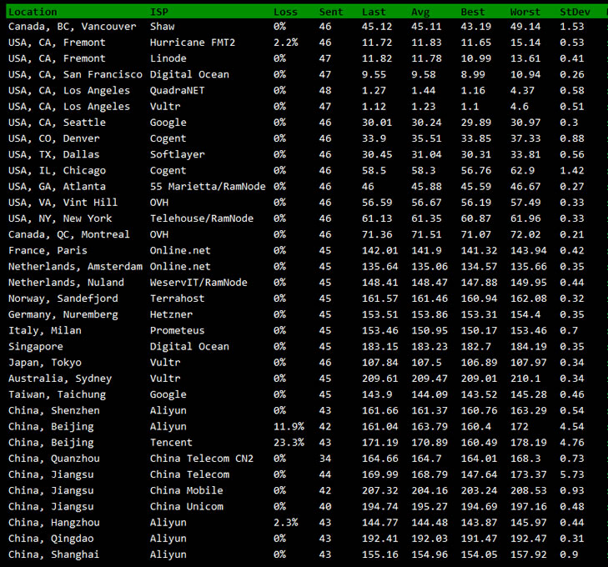The image size is (608, 567).
Task: Select the Shaw ISP entry
Action: (x=162, y=27)
